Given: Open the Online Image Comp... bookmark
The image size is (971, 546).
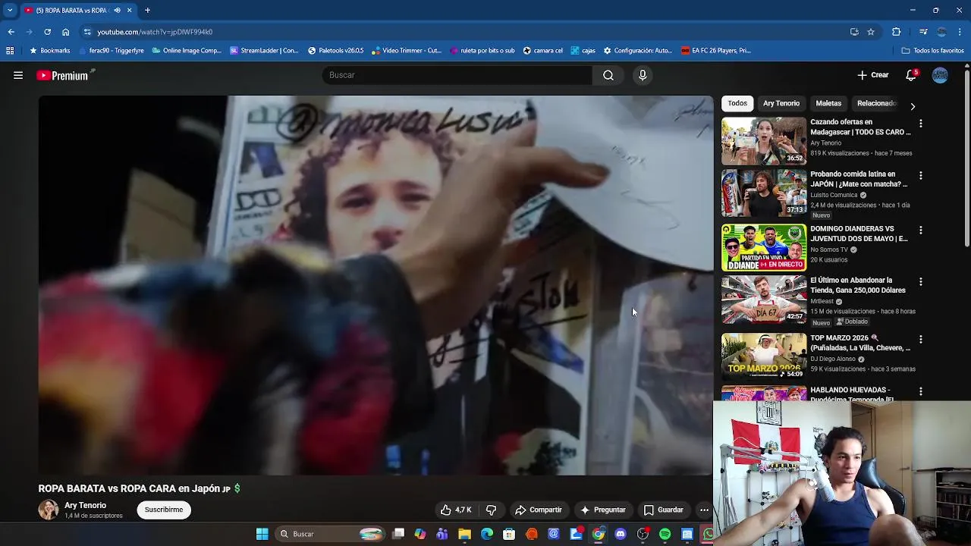Looking at the screenshot, I should coord(187,51).
